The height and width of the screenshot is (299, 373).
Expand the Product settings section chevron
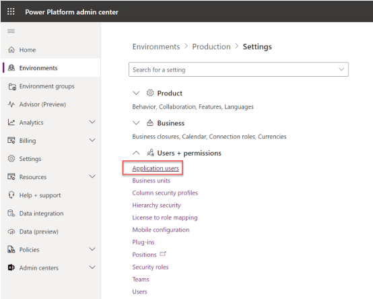point(136,93)
